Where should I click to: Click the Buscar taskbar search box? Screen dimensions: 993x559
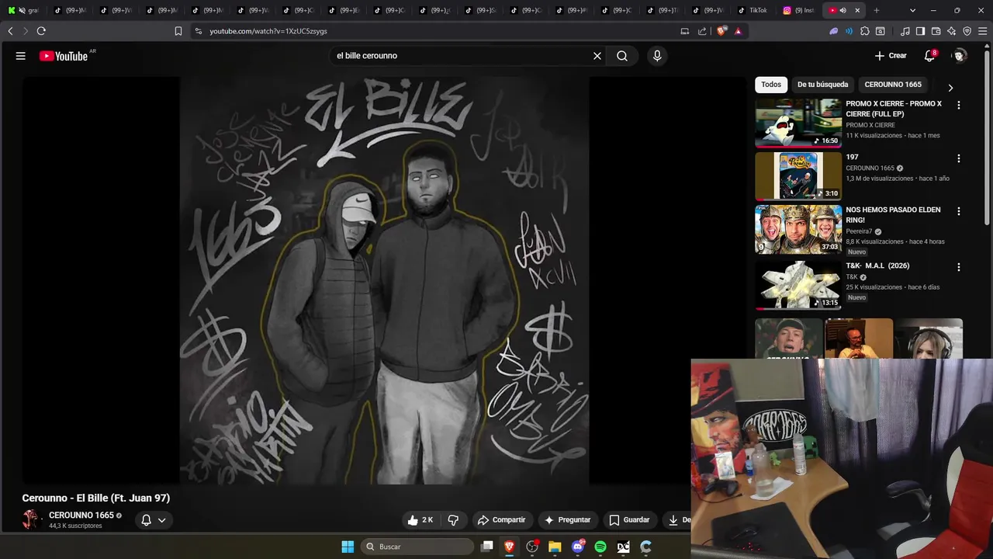point(417,547)
